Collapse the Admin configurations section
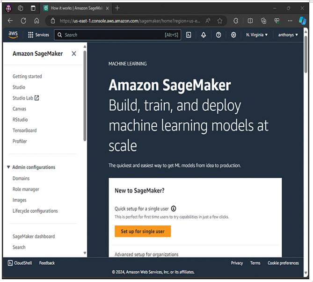The height and width of the screenshot is (282, 313). (8, 167)
